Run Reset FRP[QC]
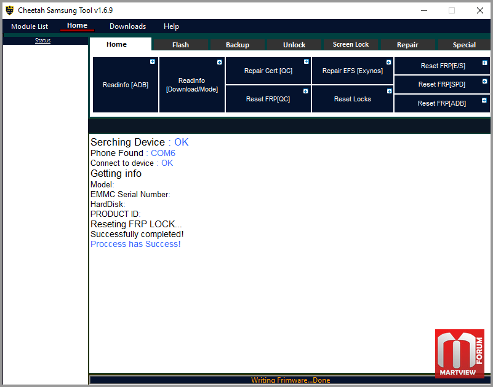The height and width of the screenshot is (387, 493). 268,99
